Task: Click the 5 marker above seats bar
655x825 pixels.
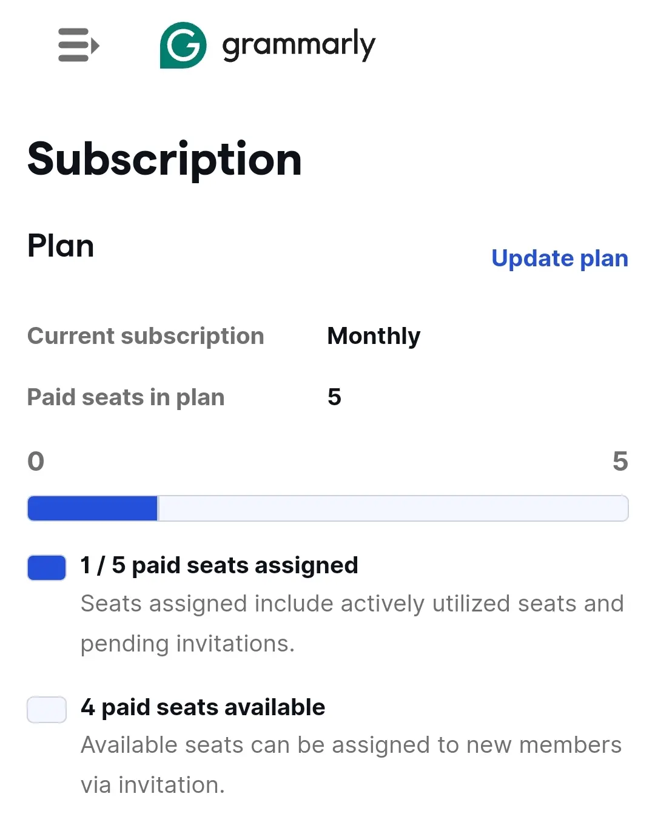Action: click(x=620, y=462)
